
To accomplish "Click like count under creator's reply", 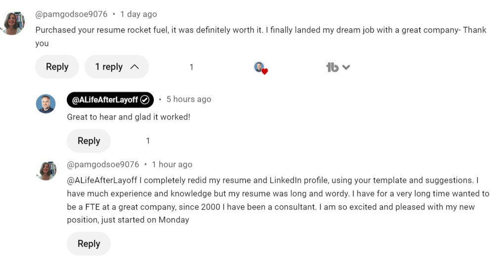I will 148,141.
